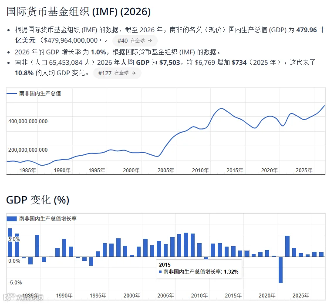Click the 南非国内生产总值 line chart legend

[34, 94]
